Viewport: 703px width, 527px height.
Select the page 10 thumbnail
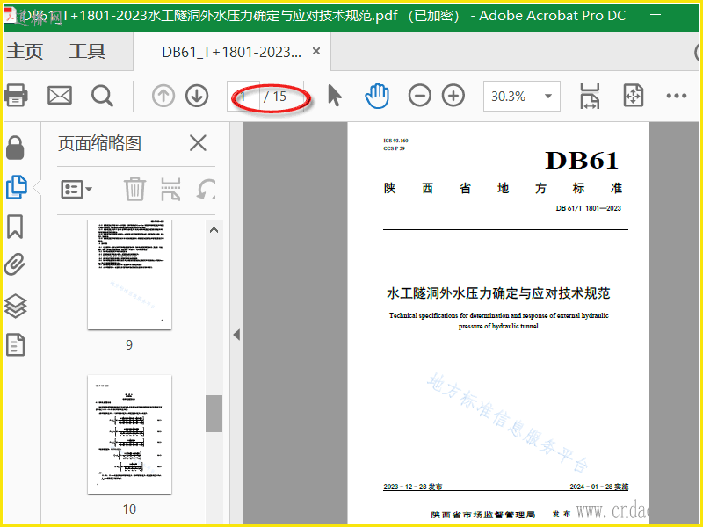point(129,434)
